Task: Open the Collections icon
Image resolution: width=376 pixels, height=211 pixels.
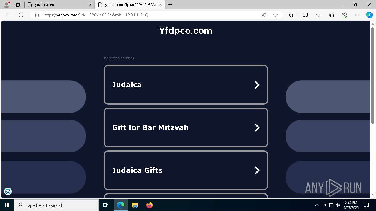Action: (331, 15)
